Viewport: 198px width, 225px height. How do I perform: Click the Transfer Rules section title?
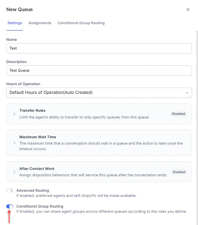pyautogui.click(x=33, y=111)
